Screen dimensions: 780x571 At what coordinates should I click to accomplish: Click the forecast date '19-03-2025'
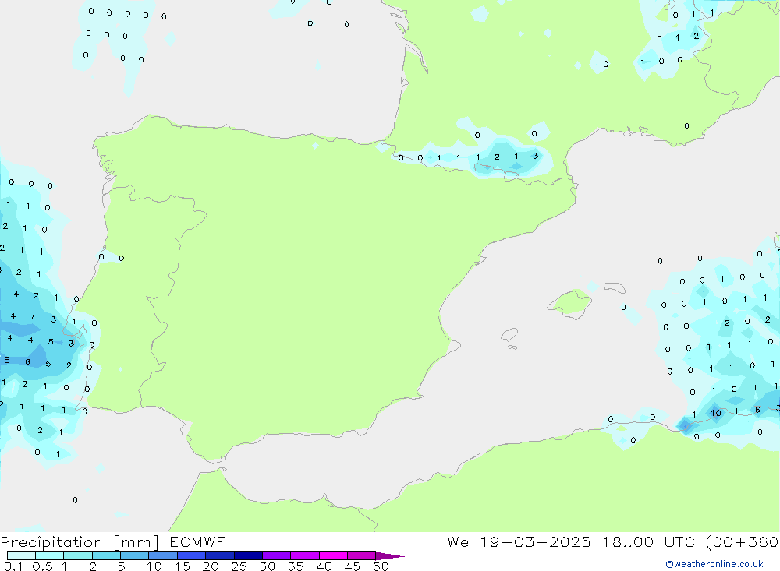[x=536, y=541]
